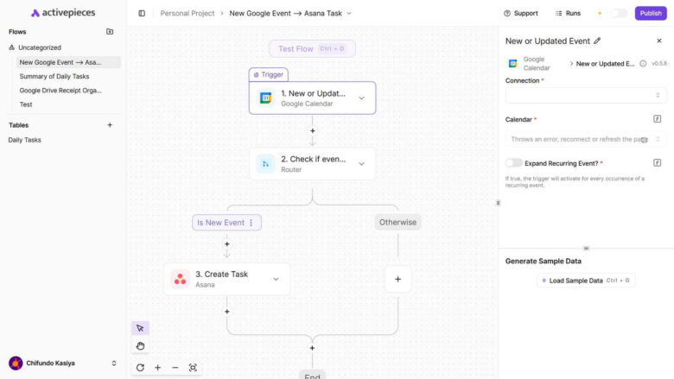
Task: Close the step settings panel
Action: pyautogui.click(x=659, y=41)
